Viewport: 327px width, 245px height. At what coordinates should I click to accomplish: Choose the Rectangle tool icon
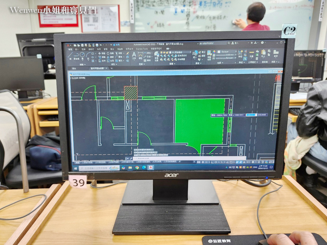click(93, 53)
